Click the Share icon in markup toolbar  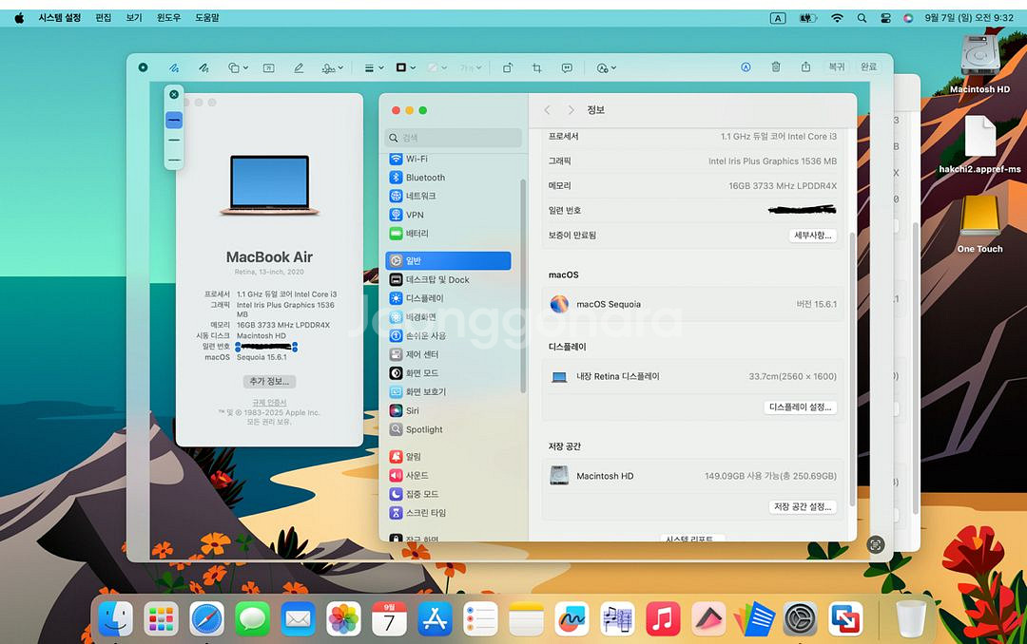pos(805,67)
